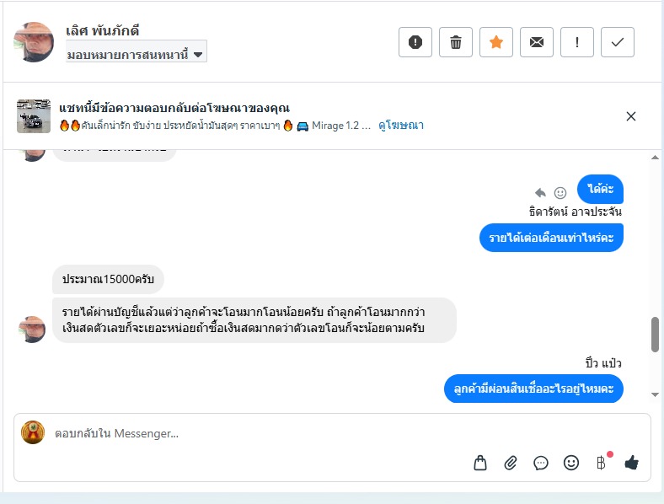Click the chat scrollbar thumb
This screenshot has height=504, width=664.
655,335
